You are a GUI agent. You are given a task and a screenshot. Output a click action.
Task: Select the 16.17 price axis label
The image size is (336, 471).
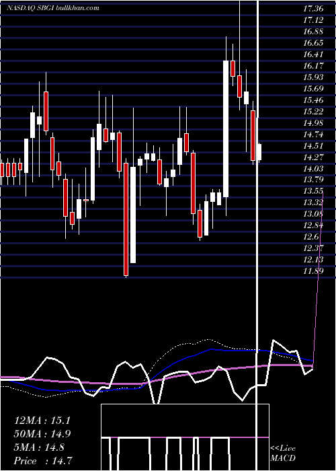(x=313, y=66)
